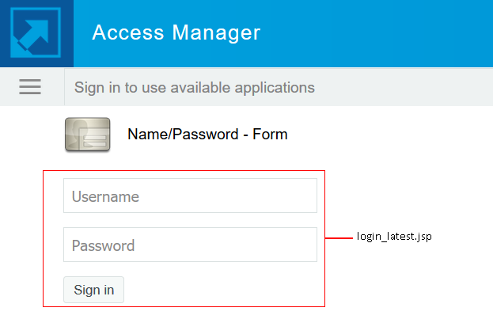The width and height of the screenshot is (493, 319).
Task: Click 'Sign in to use available applications' text
Action: click(x=194, y=87)
